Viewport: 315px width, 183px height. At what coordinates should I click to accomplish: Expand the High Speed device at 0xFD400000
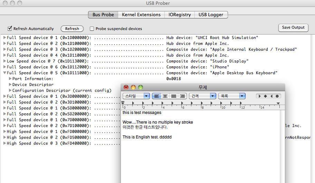click(4, 143)
